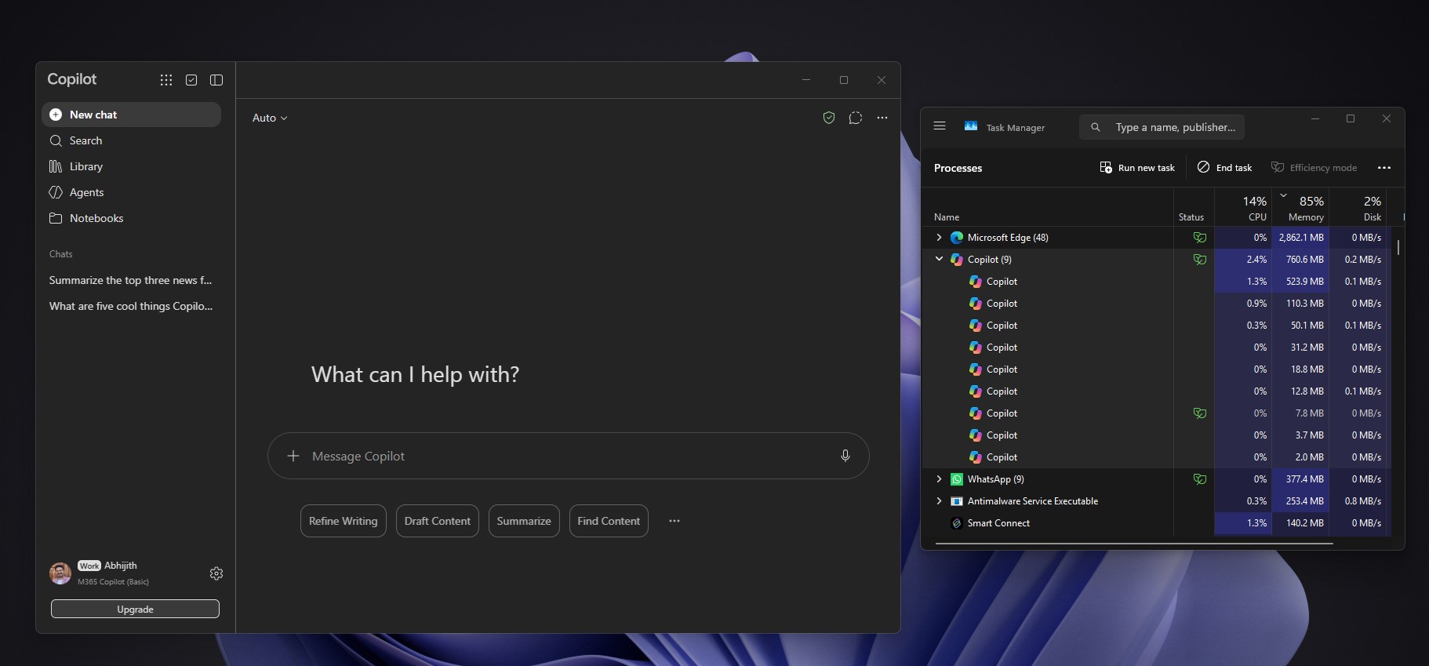Toggle the Copilot sidebar panel icon

[216, 80]
